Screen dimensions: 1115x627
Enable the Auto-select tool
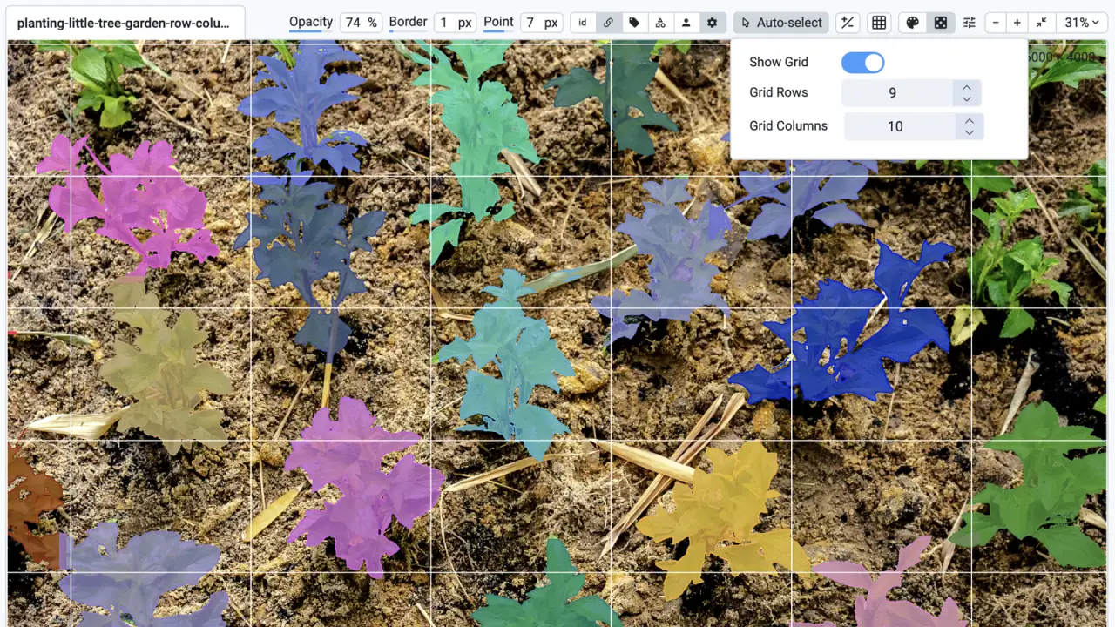coord(781,23)
